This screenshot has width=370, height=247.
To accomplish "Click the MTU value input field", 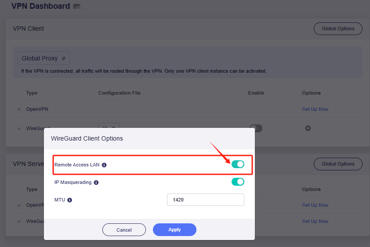I will (x=205, y=200).
